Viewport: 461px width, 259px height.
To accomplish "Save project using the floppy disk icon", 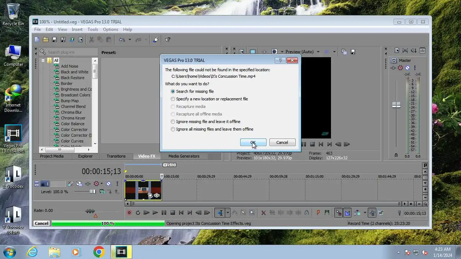I will 54,40.
